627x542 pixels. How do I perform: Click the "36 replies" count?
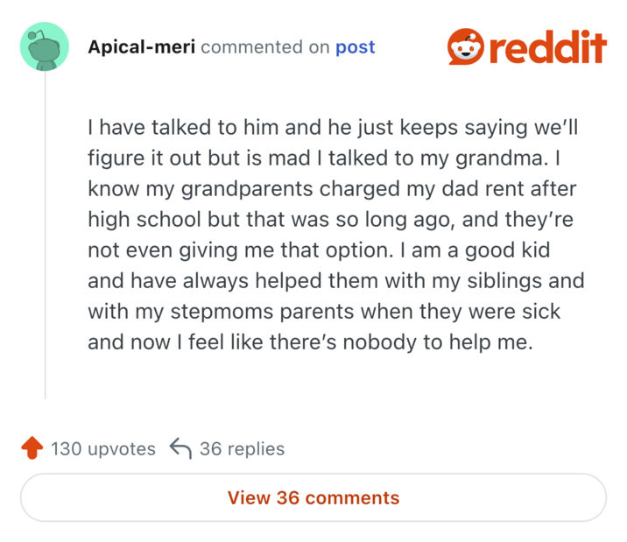(242, 449)
